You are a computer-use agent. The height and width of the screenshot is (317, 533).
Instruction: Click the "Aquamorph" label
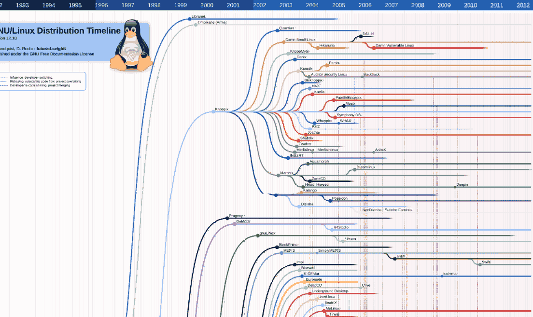[319, 161]
